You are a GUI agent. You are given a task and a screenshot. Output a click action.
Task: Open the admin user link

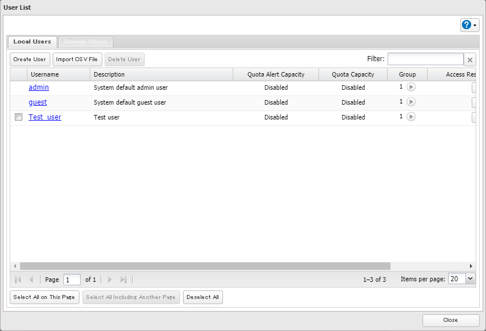(39, 87)
